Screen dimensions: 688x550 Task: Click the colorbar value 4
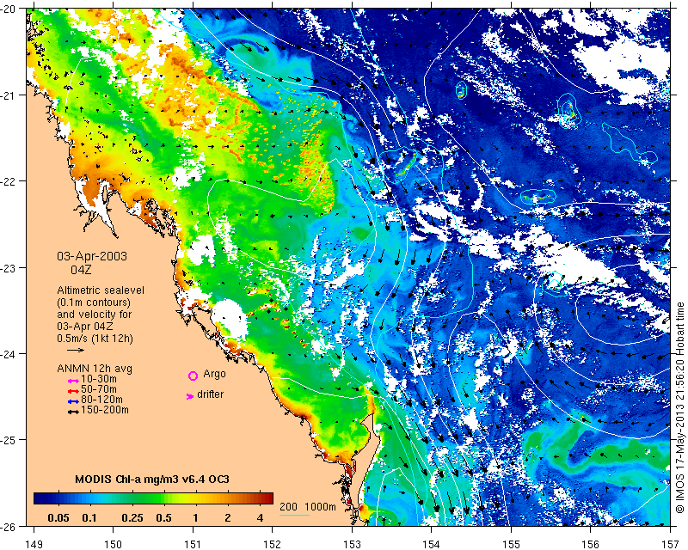click(x=261, y=518)
